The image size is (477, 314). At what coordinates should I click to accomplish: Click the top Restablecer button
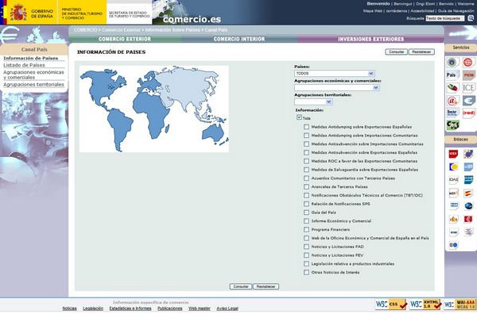(x=421, y=52)
